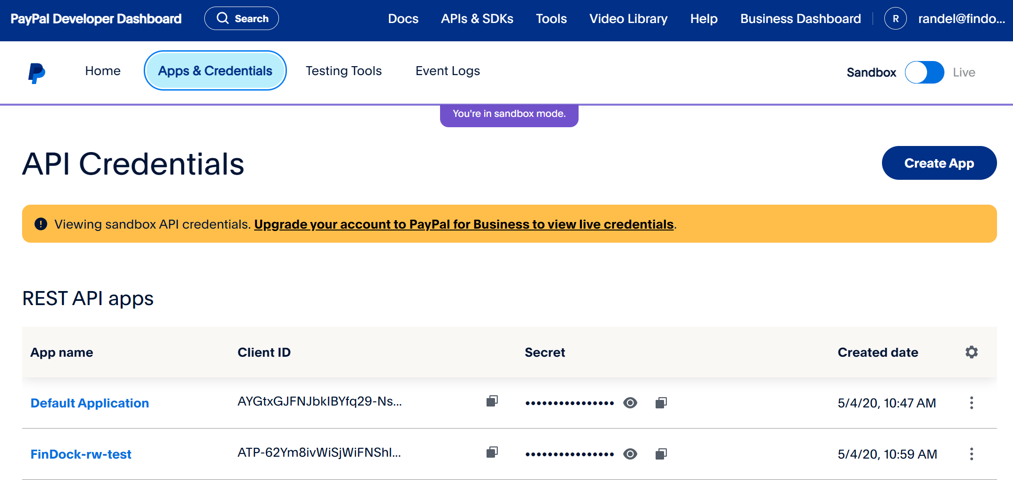The width and height of the screenshot is (1013, 491).
Task: Copy the FinDock-rw-test secret
Action: click(661, 453)
